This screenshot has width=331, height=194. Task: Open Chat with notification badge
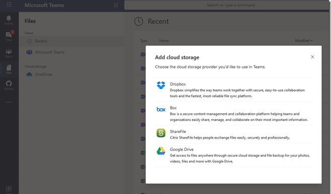[x=9, y=36]
